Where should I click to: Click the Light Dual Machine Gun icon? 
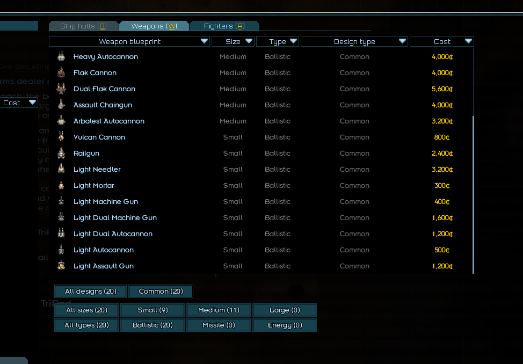61,217
